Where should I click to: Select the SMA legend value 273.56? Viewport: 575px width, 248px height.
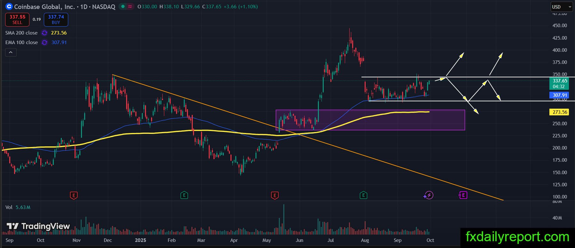[x=59, y=33]
